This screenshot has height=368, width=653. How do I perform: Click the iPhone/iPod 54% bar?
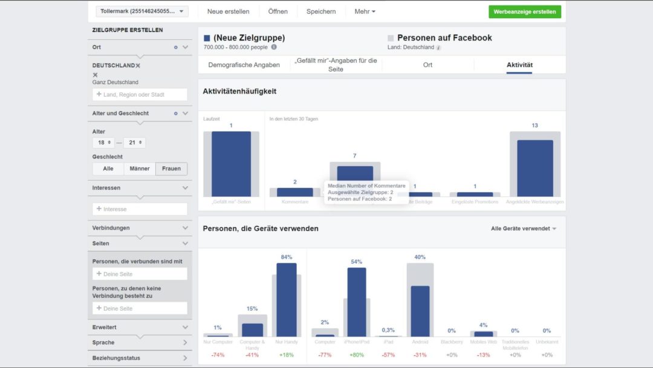click(357, 302)
